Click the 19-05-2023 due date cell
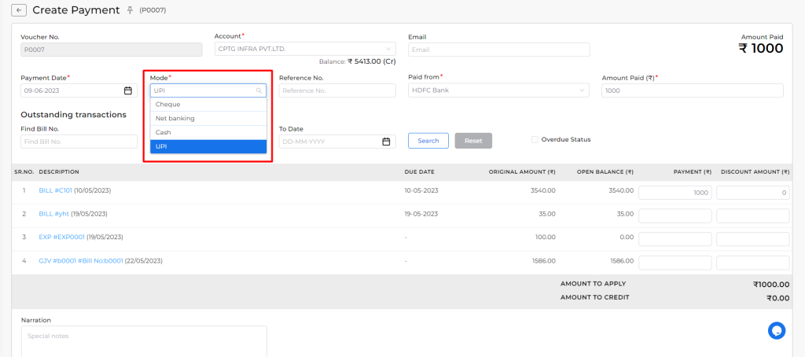Screen dimensions: 805x357 (x=421, y=214)
